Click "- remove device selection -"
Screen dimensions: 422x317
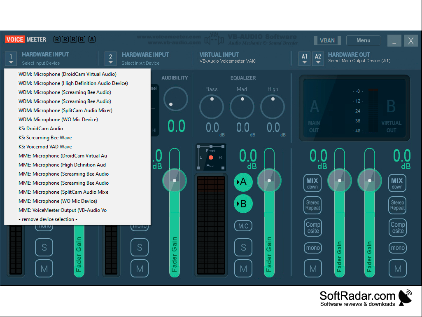click(77, 219)
